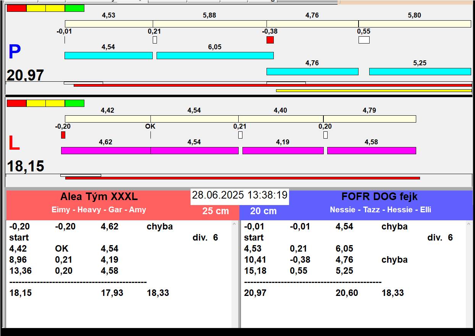Select the cyan 6,05 run bar
Viewport: 475px width, 336px height.
[x=215, y=55]
